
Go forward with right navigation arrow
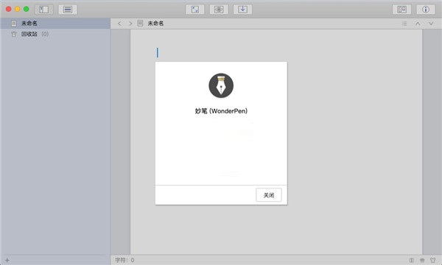tap(130, 24)
